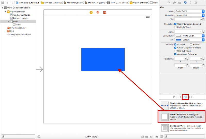Viewport: 206px width, 139px height.
Task: Open the Size inspector ruler icon
Action: [191, 3]
